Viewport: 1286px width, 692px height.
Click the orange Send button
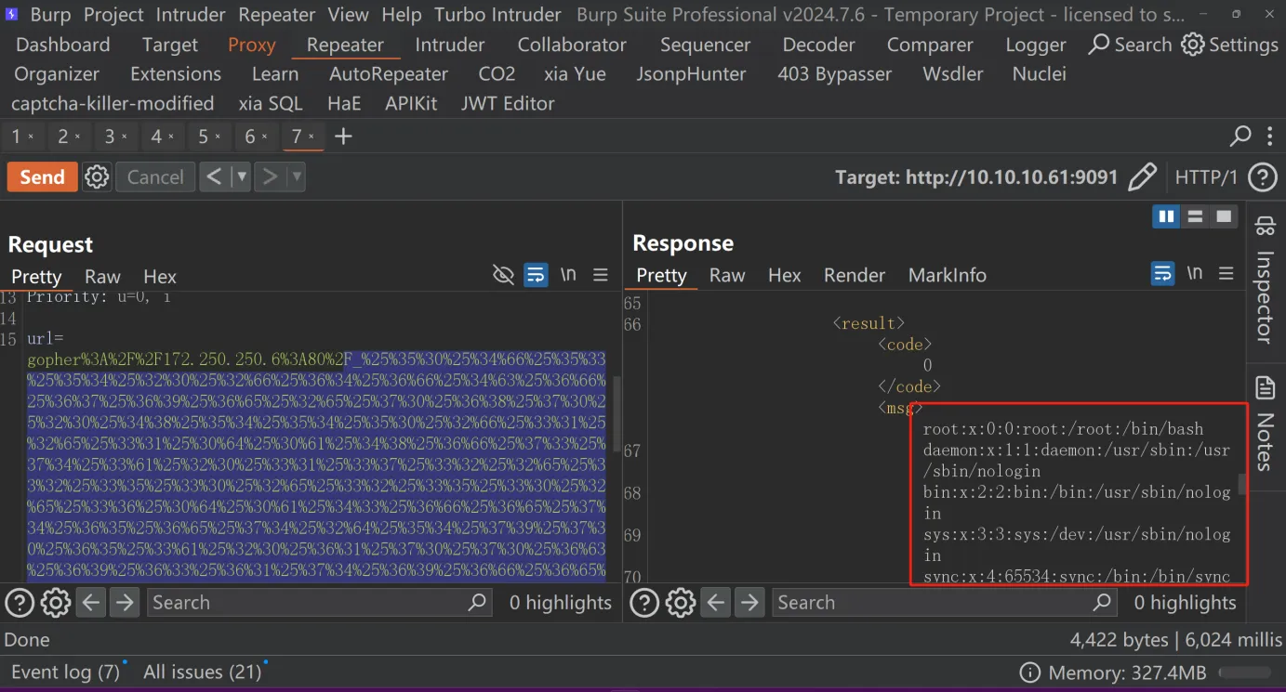(43, 176)
